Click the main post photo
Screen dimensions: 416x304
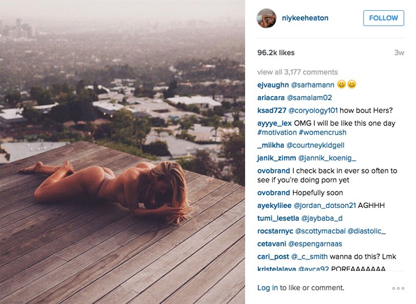point(122,152)
